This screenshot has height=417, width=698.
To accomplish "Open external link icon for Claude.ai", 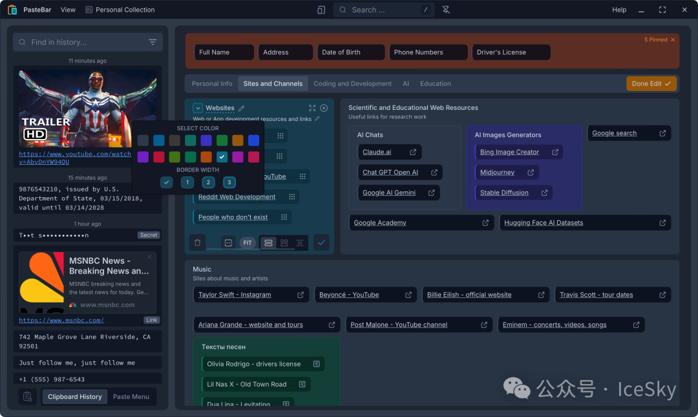I will 413,153.
